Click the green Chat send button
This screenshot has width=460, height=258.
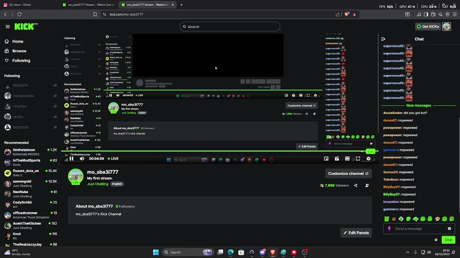coord(448,240)
